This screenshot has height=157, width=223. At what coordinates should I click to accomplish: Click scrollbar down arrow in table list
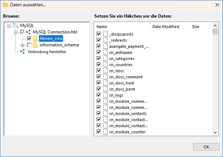(x=215, y=133)
